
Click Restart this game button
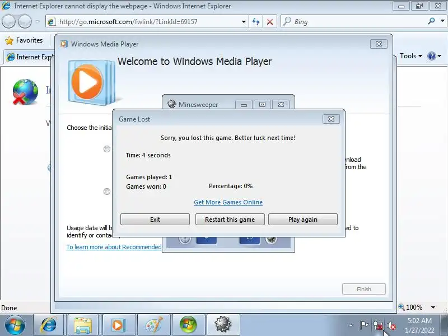click(x=230, y=220)
